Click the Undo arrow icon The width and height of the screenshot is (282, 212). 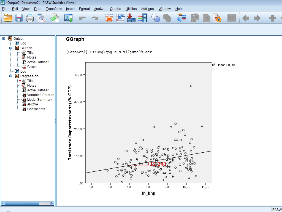coord(82,18)
